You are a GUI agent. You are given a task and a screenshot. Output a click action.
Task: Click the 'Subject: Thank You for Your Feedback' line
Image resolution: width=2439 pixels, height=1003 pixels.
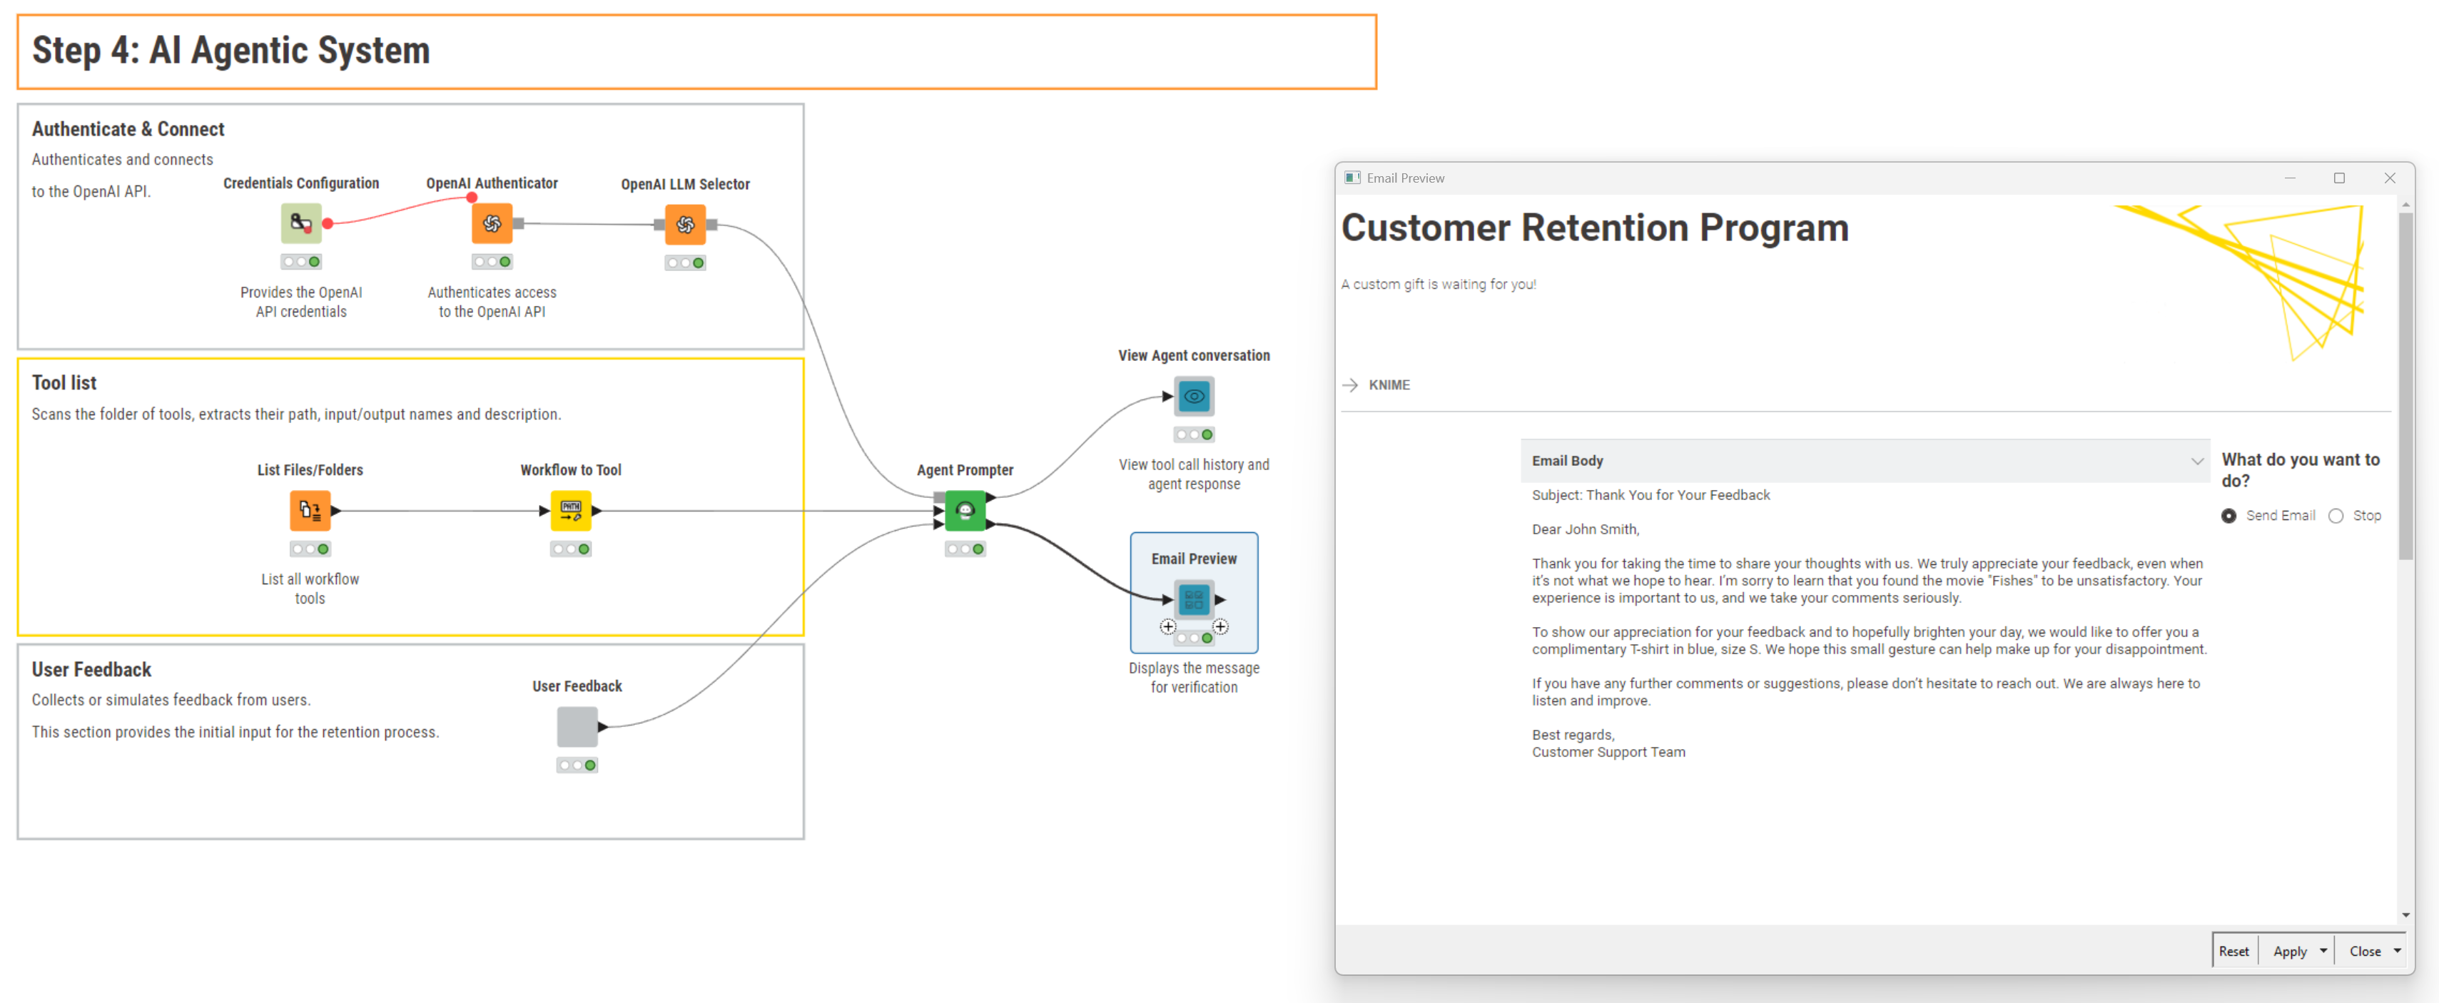[1650, 495]
